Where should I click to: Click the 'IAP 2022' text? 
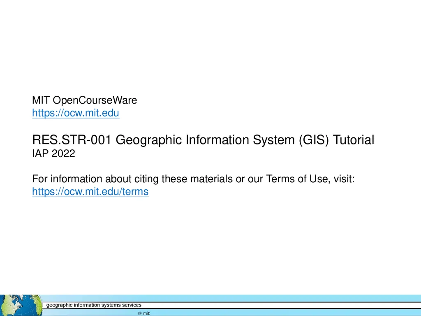pos(54,154)
